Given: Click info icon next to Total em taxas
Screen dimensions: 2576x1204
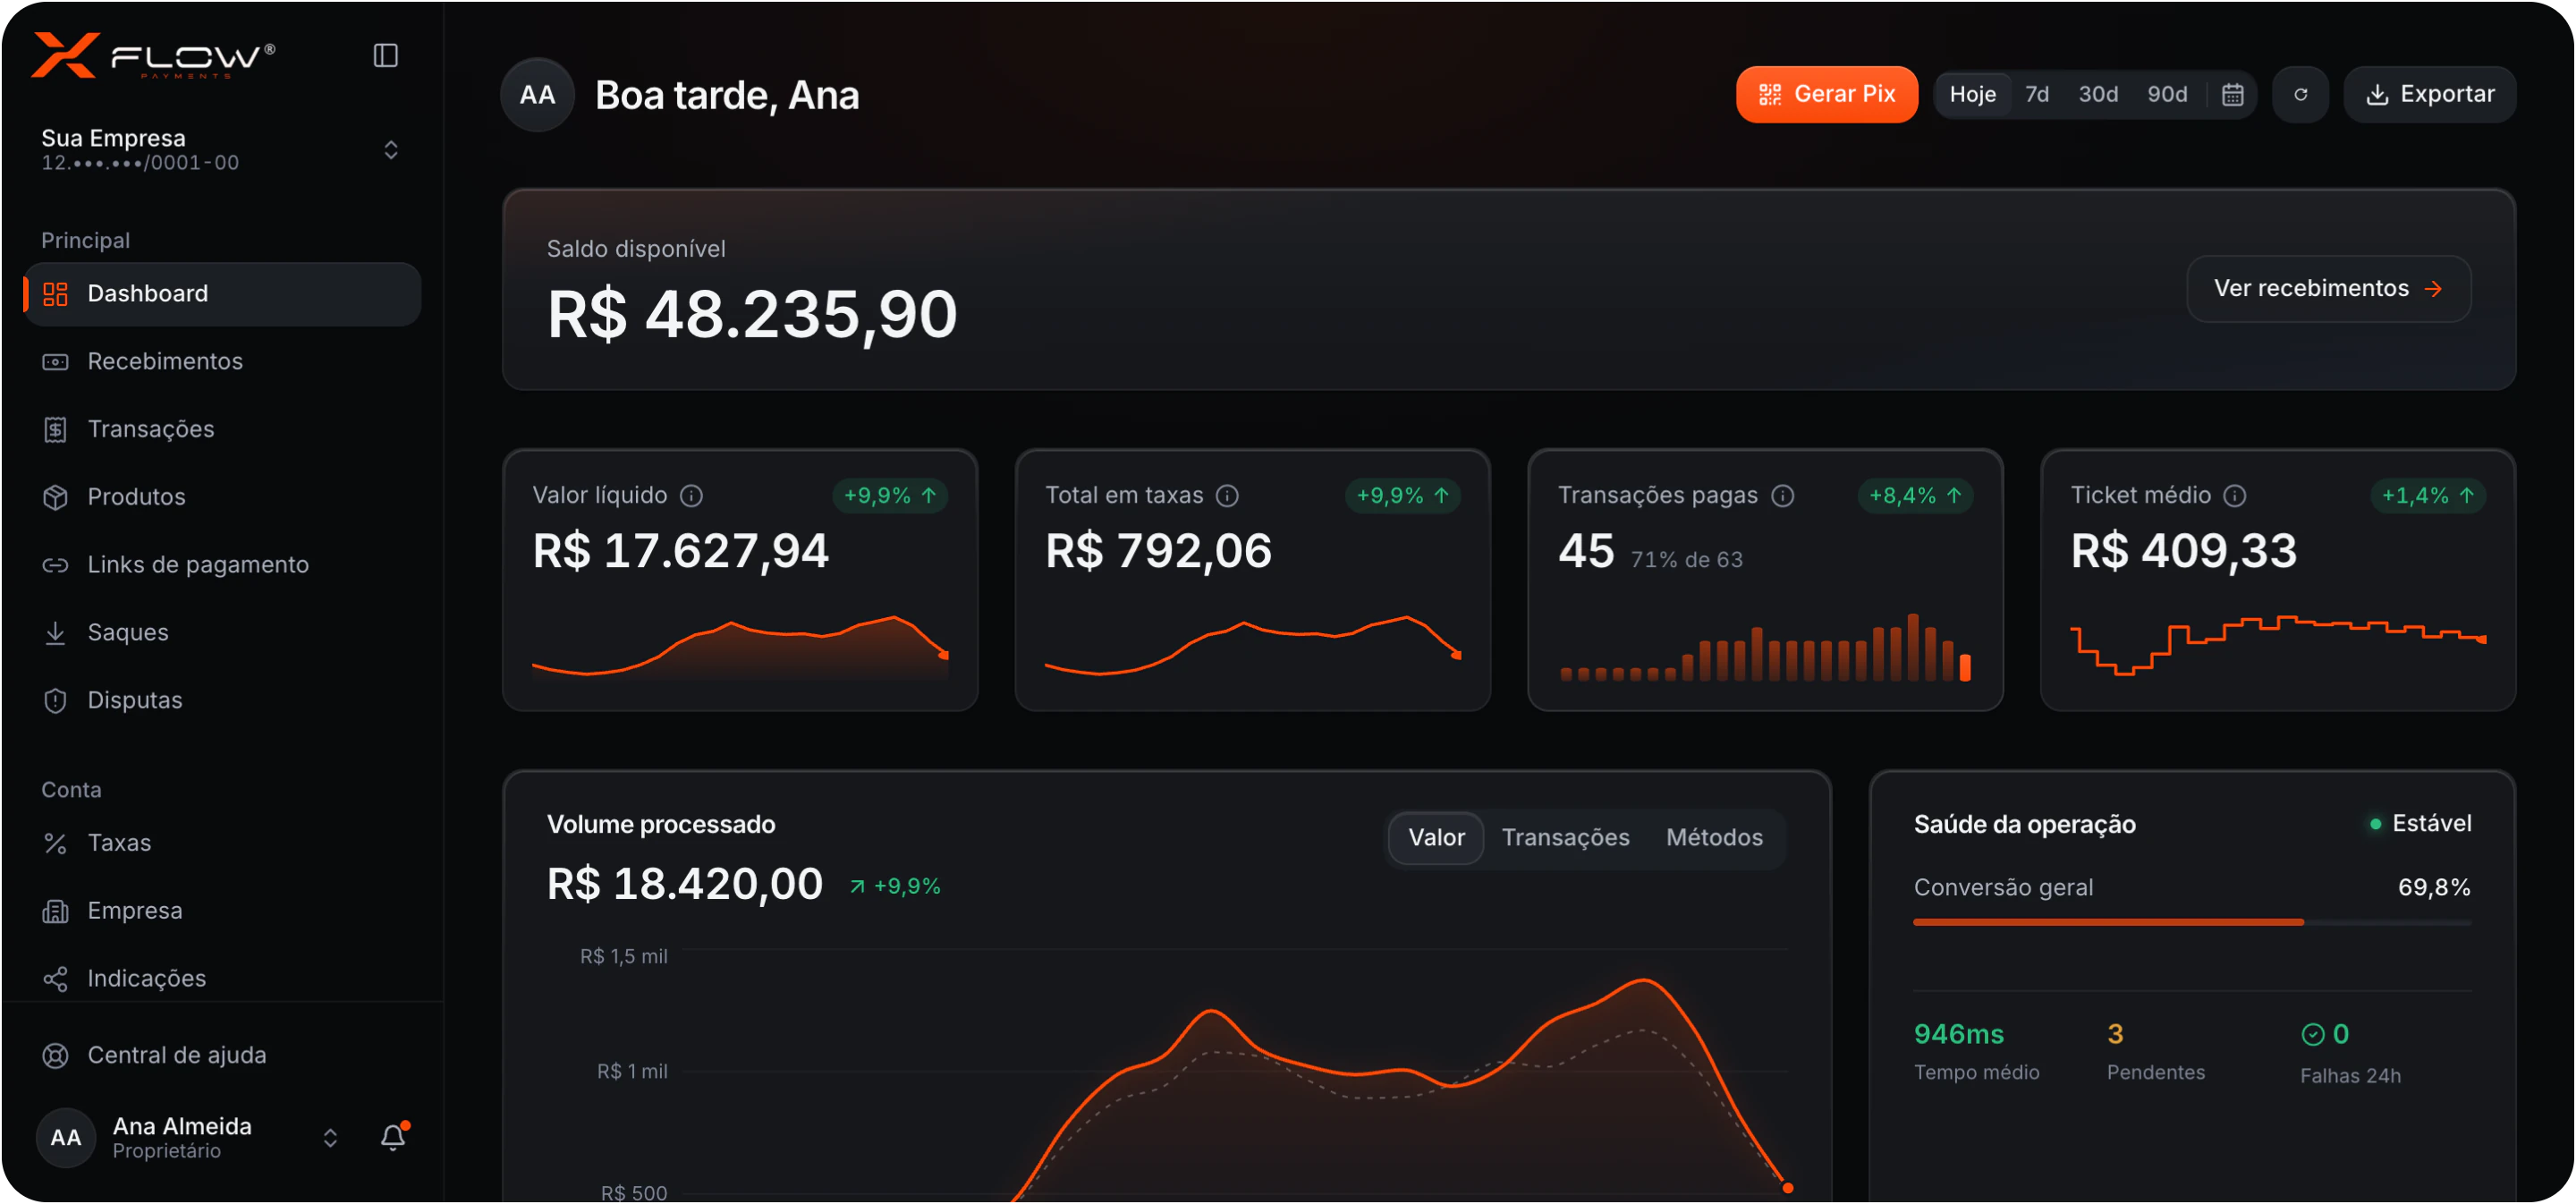Looking at the screenshot, I should tap(1227, 495).
